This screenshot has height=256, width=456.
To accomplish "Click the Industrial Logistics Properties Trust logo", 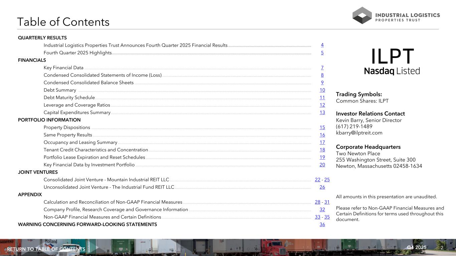I will [396, 16].
